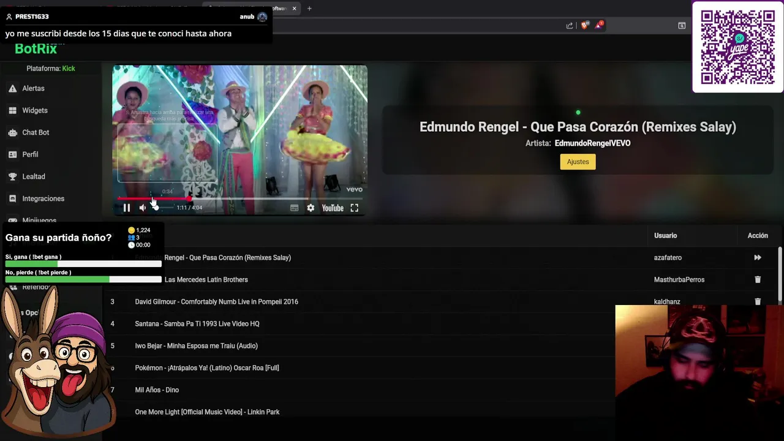This screenshot has width=784, height=441.
Task: Click the Ajustes button
Action: (578, 162)
